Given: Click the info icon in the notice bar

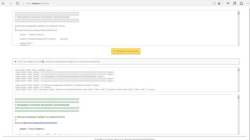Looking at the screenshot, I should point(16,61).
